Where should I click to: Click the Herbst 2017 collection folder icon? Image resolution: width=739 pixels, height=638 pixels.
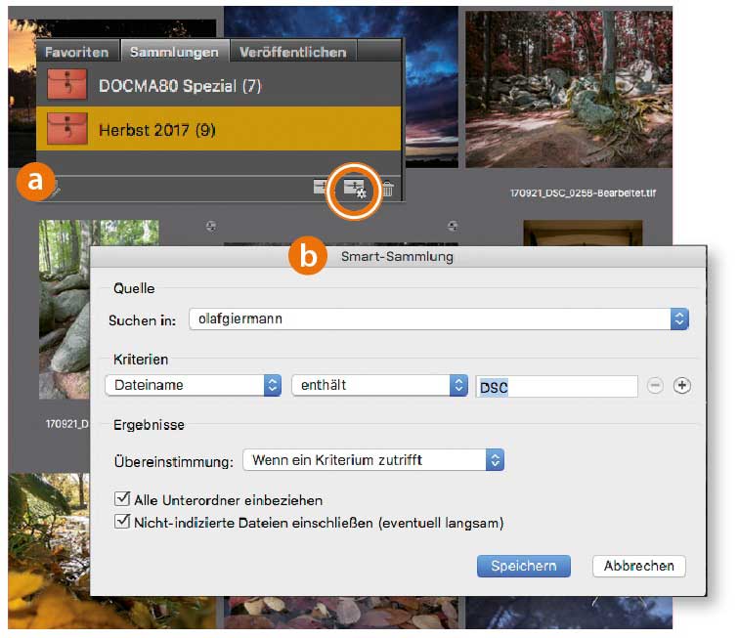click(66, 129)
